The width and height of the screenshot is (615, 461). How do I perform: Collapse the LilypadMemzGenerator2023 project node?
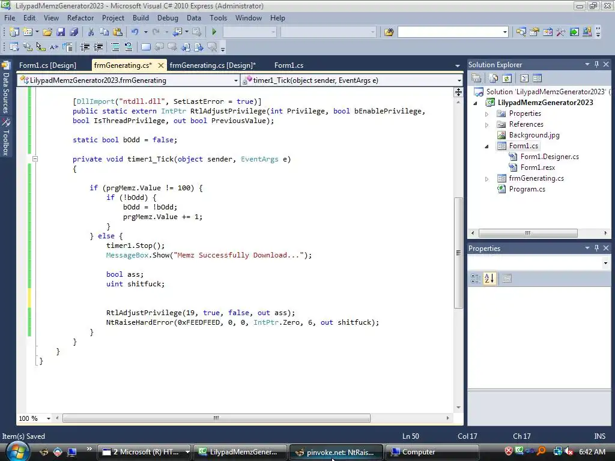click(476, 103)
